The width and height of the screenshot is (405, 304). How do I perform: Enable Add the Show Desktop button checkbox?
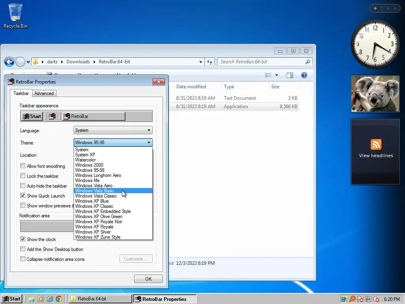23,249
